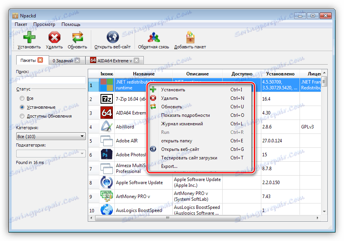The height and width of the screenshot is (241, 344).
Task: Switch to the AIDA64 Extreme v tab
Action: (x=114, y=61)
